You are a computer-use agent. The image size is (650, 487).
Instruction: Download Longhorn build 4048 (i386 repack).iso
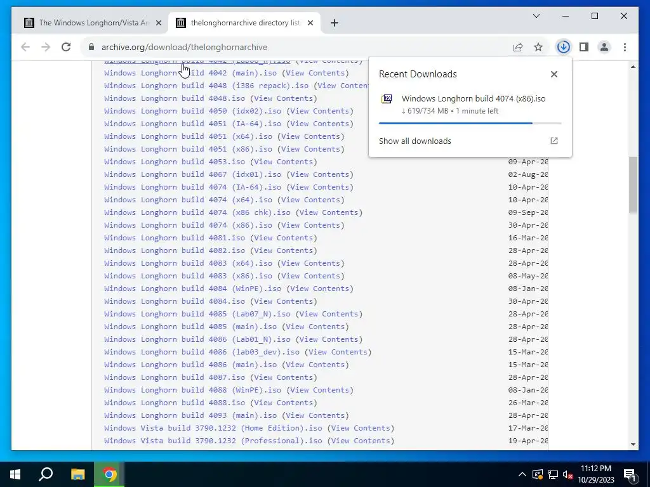coord(206,86)
